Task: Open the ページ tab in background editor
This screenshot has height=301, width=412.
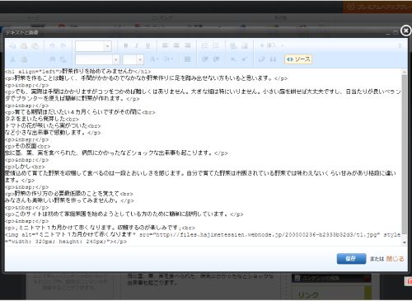Action: (33, 18)
